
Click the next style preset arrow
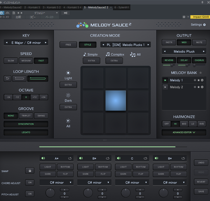(148, 45)
